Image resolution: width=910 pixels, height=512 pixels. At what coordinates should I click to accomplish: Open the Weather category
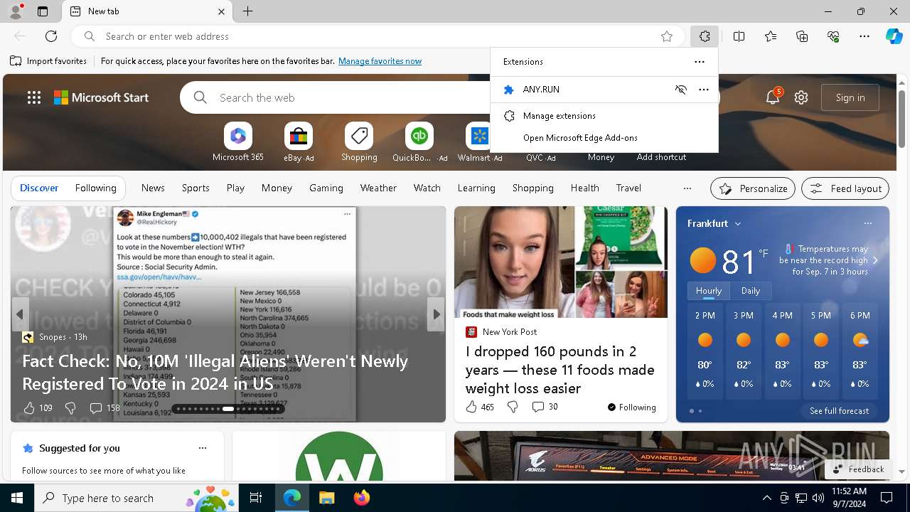click(x=378, y=188)
